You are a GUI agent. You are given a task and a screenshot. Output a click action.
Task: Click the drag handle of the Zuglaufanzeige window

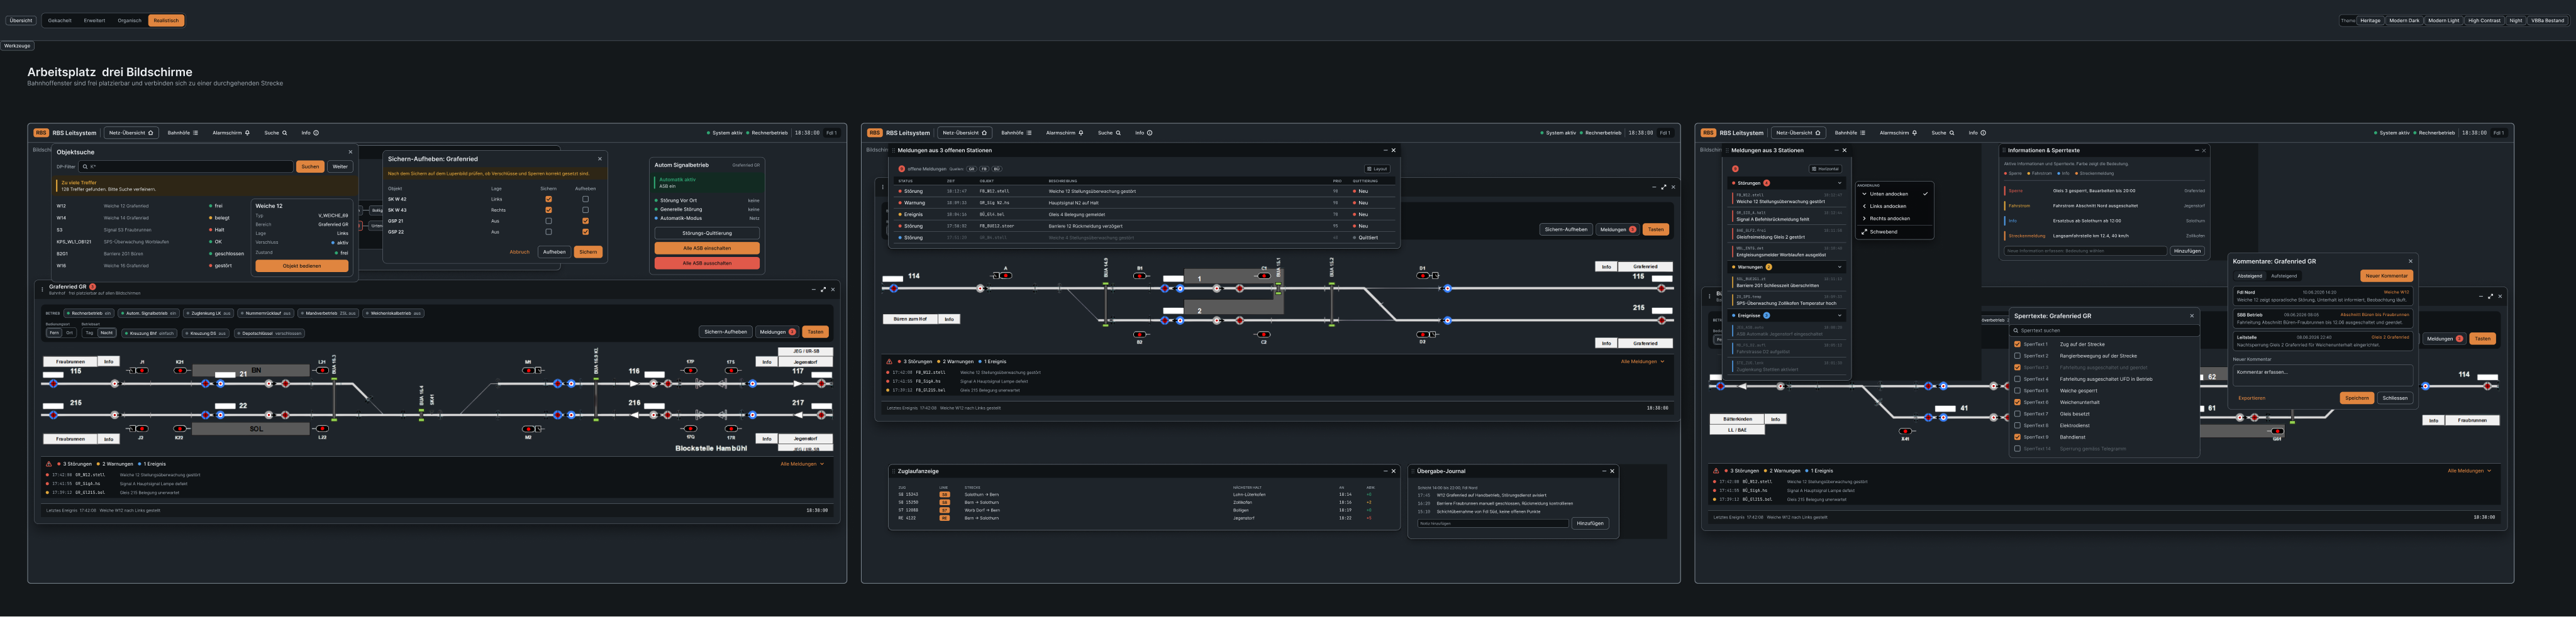(893, 471)
